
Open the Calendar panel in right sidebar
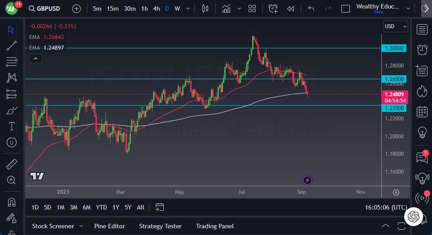422,111
